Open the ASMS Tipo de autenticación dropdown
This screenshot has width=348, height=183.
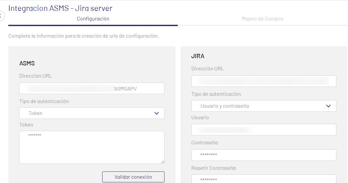[92, 113]
